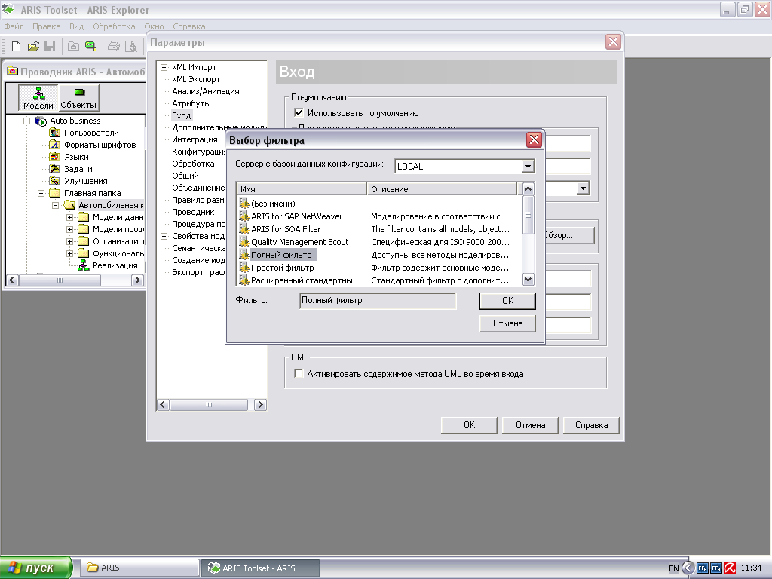
Task: Open the Окно menu
Action: coord(154,26)
